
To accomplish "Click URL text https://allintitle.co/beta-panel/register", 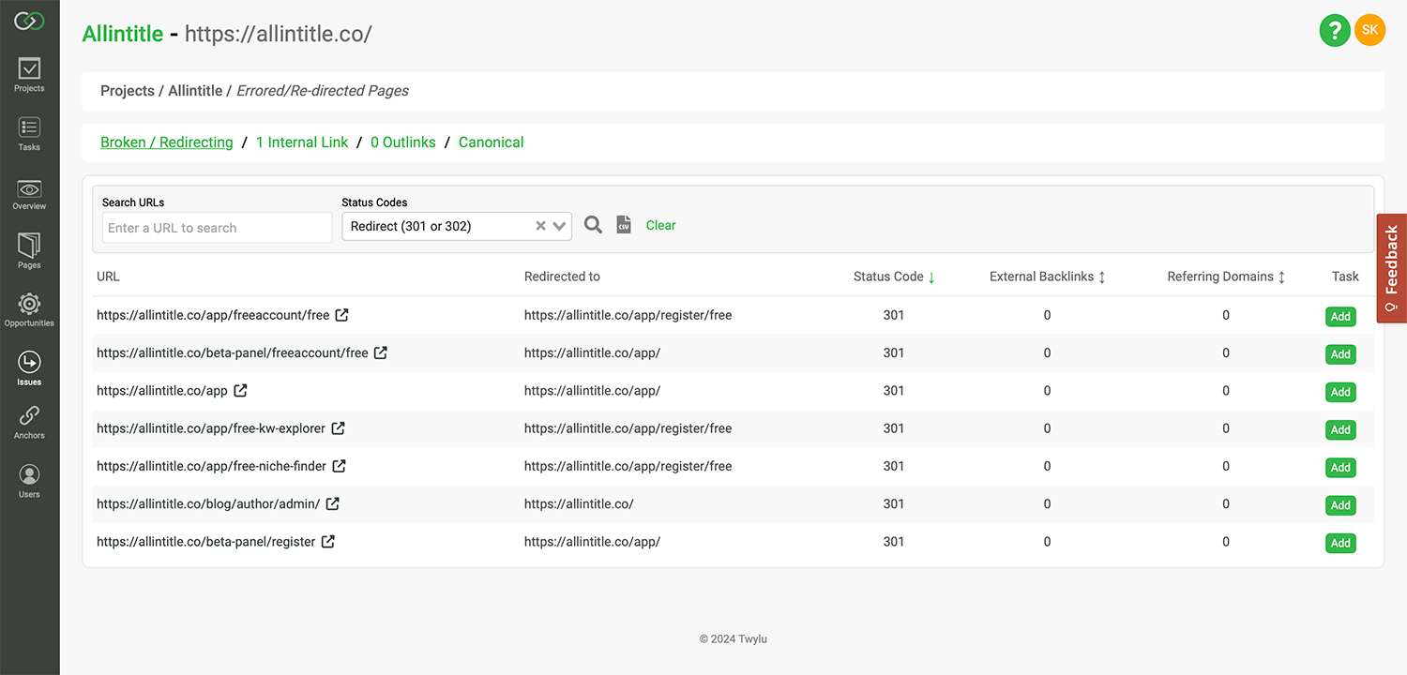I will tap(206, 541).
